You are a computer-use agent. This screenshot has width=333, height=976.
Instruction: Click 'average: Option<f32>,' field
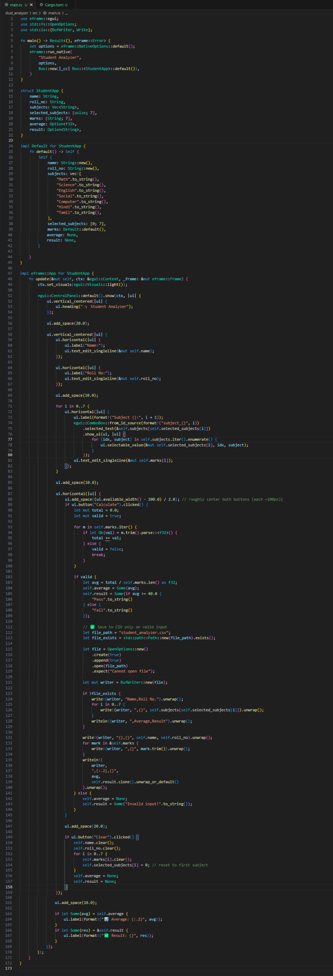(53, 124)
